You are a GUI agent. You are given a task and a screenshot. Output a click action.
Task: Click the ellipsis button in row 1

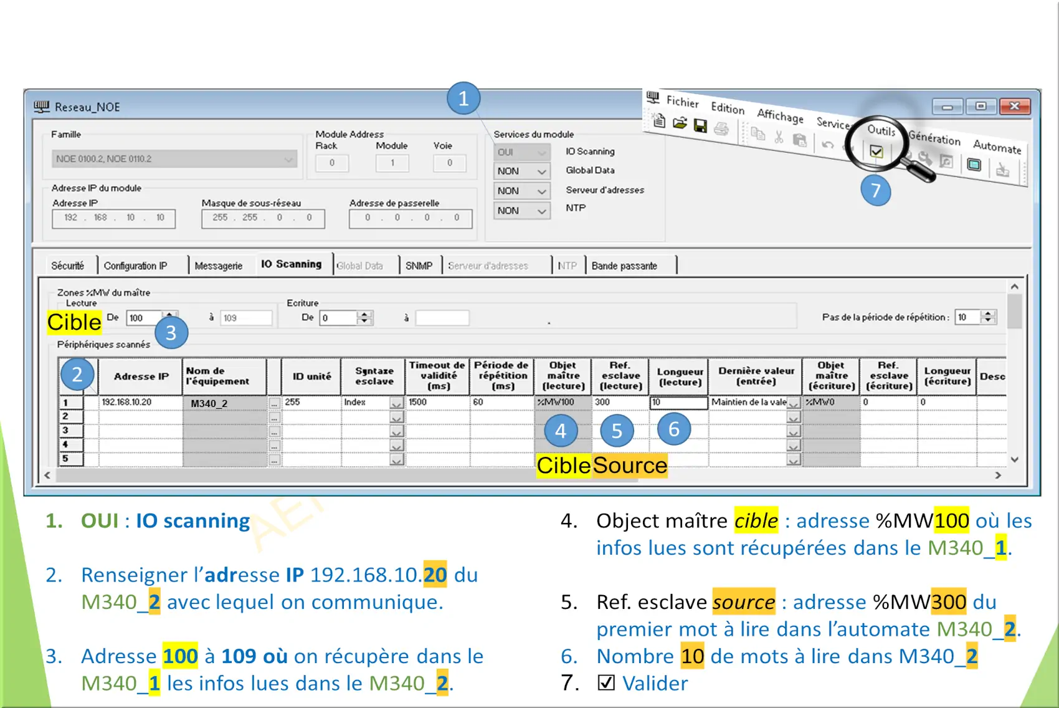tap(274, 403)
